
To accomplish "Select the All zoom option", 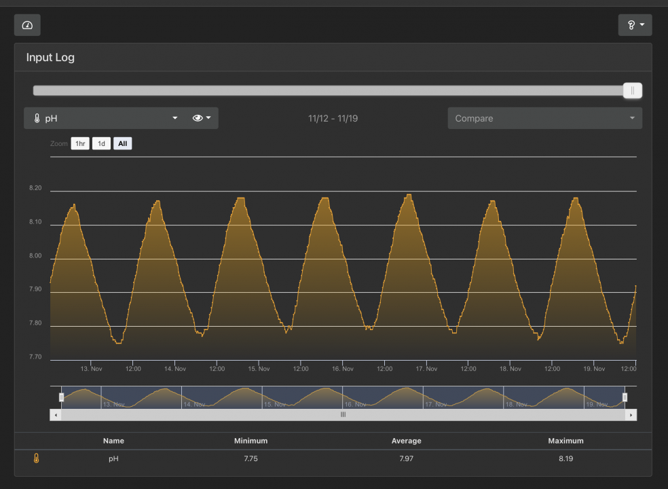I will [122, 143].
